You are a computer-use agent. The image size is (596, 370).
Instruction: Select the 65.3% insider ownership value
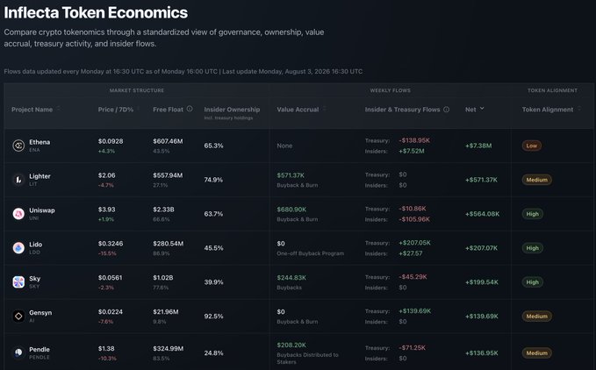[x=213, y=146]
